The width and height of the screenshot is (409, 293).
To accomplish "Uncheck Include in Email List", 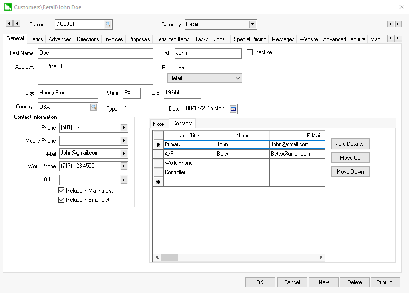I will coord(62,200).
